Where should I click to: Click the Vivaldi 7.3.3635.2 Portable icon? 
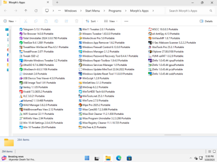pyautogui.click(x=21, y=92)
